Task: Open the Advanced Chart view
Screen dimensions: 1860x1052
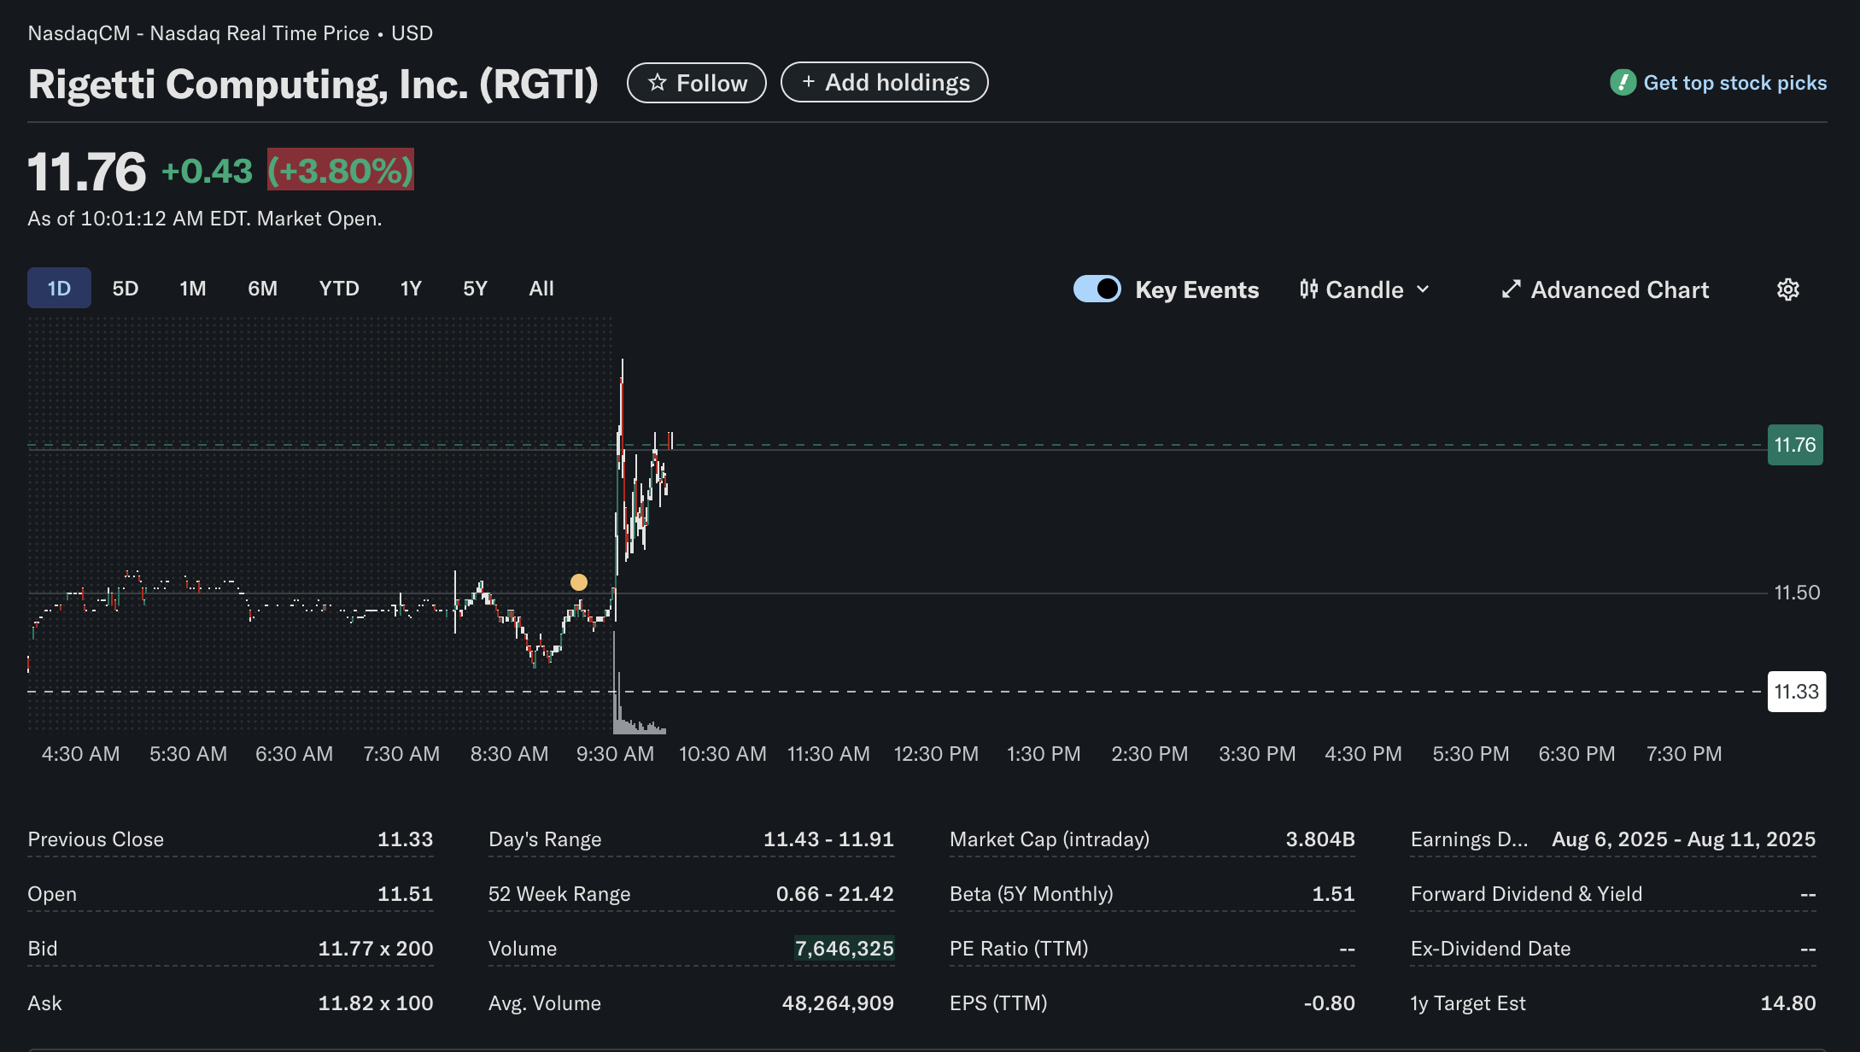Action: coord(1606,289)
